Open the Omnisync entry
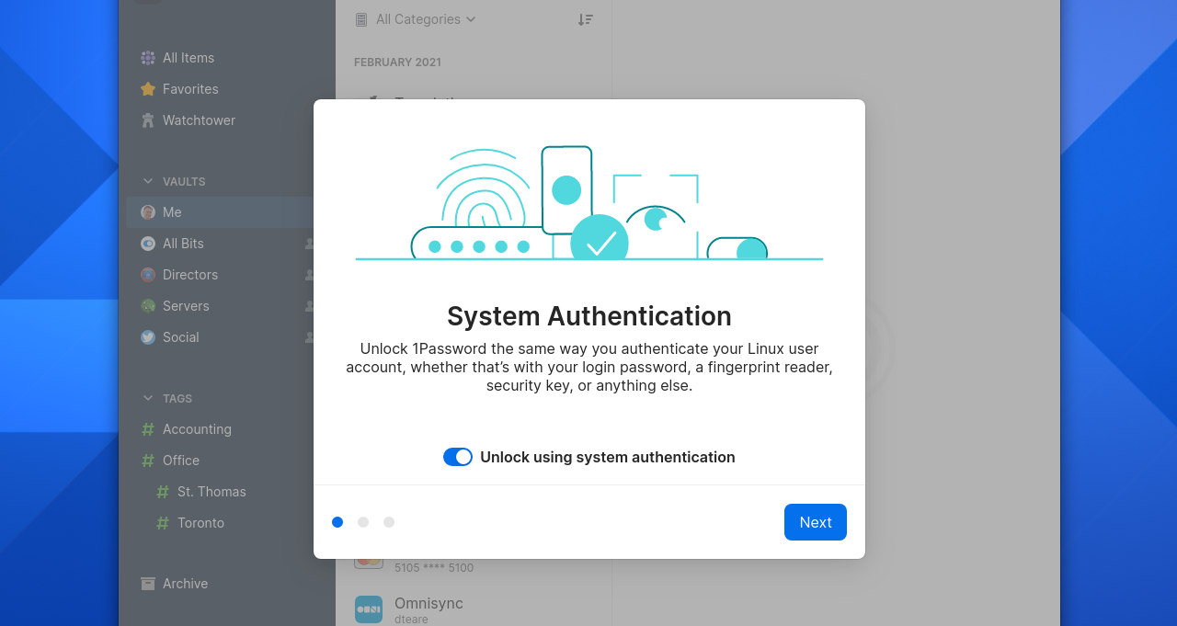This screenshot has width=1177, height=626. click(x=474, y=609)
